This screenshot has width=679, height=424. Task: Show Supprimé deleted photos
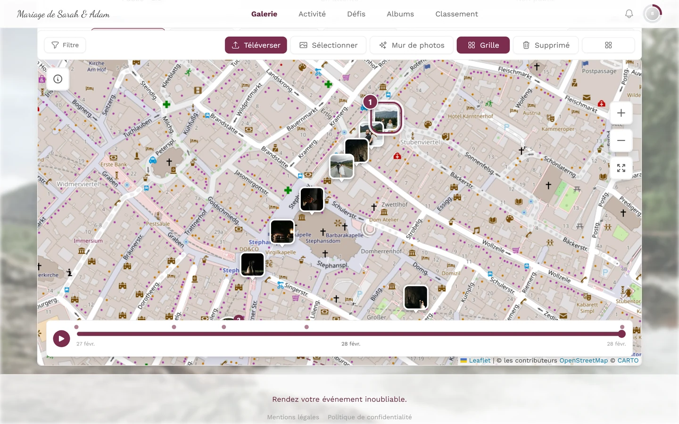[x=546, y=45]
